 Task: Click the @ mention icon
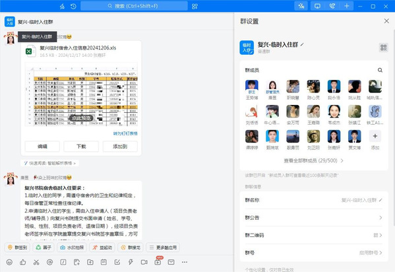tap(50, 262)
